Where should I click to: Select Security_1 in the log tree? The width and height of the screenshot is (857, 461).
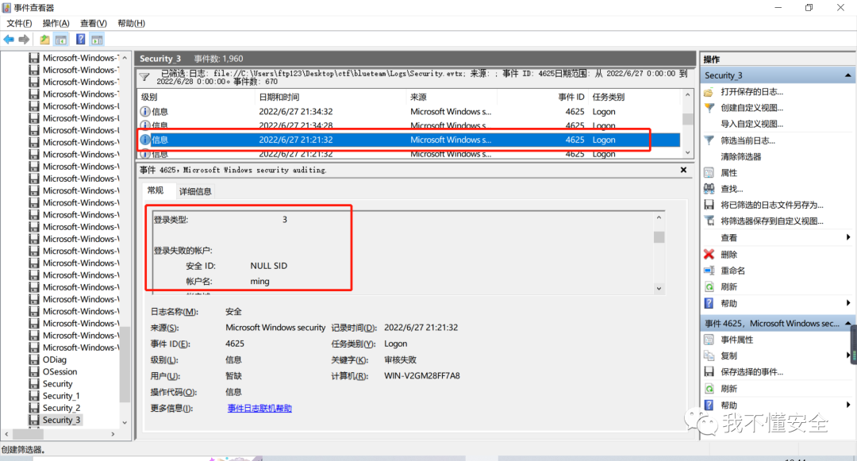click(x=61, y=395)
